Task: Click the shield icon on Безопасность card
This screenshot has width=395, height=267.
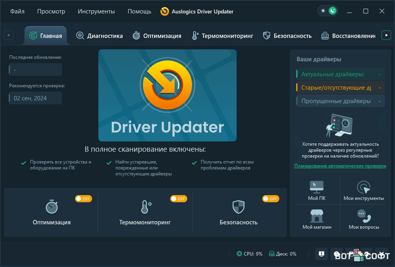Action: (x=238, y=207)
